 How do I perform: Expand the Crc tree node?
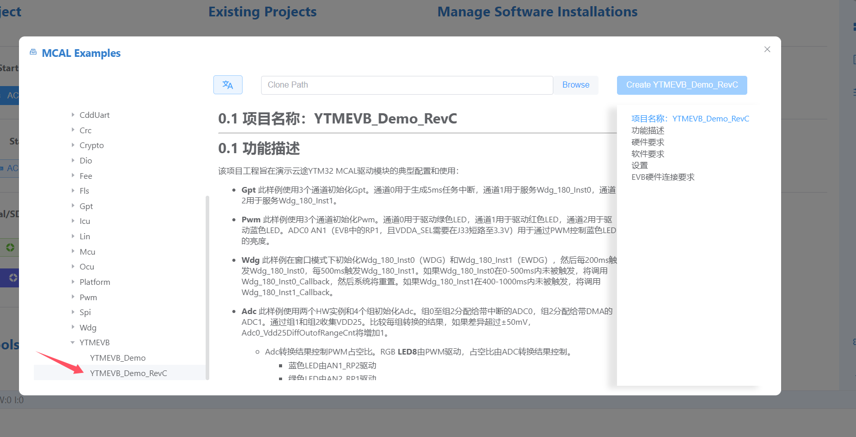73,130
